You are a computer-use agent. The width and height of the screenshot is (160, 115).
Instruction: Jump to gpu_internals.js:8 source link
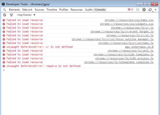click(x=139, y=47)
